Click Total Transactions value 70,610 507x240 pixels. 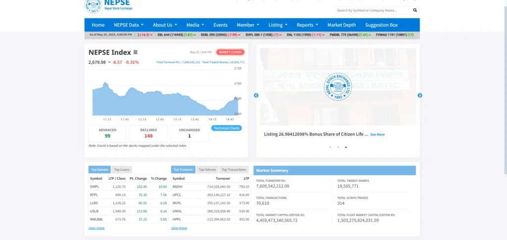262,203
